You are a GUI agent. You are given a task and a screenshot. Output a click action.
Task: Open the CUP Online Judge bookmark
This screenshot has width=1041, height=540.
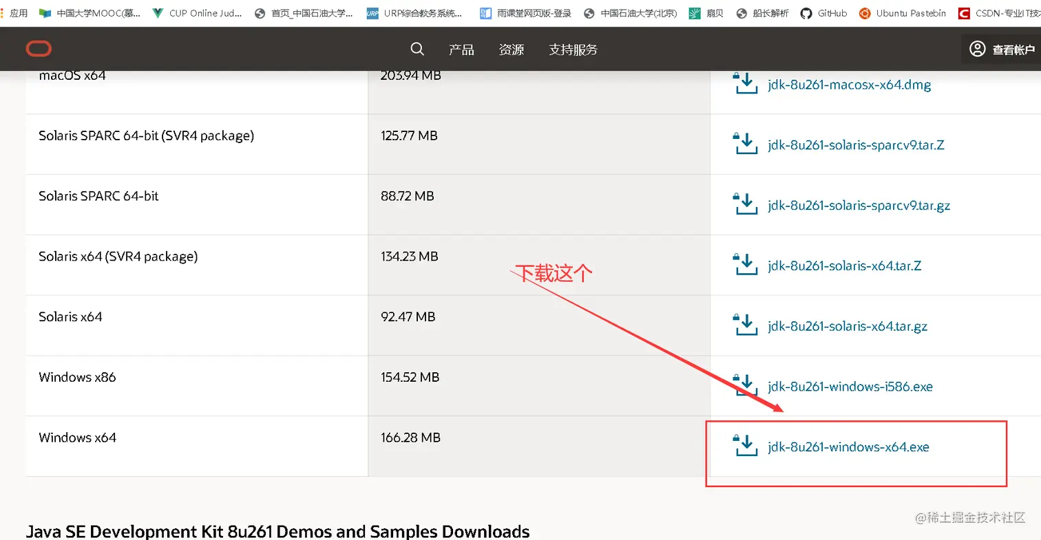[x=196, y=13]
